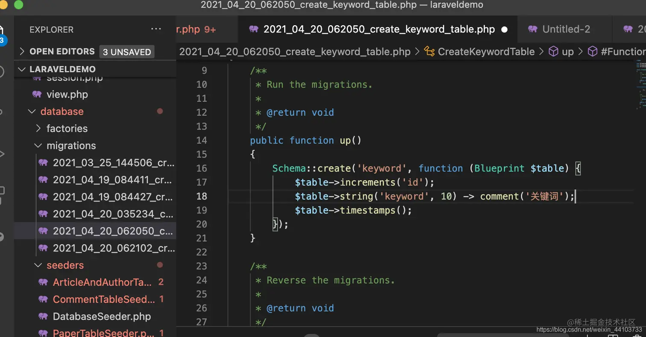
Task: Click unsaved dot on create_keyword_table tab
Action: click(x=504, y=29)
